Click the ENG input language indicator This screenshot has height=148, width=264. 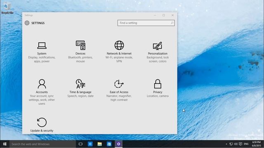click(246, 144)
